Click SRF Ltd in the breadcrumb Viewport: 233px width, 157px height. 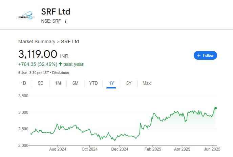point(70,42)
